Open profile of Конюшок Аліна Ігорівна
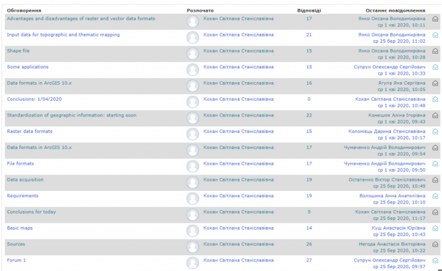 coord(397,115)
